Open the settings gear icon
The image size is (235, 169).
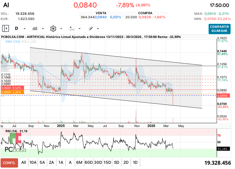[x=53, y=28]
